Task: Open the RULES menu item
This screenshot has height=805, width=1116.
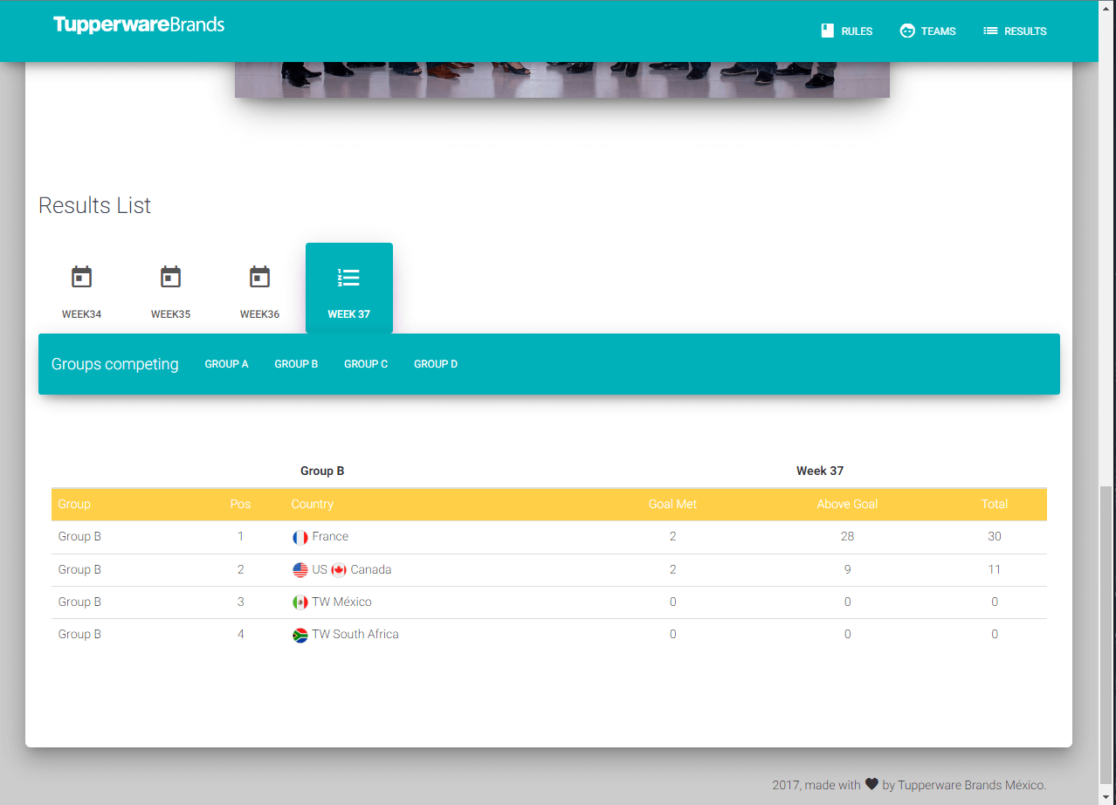Action: (x=846, y=31)
